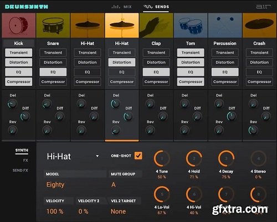The width and height of the screenshot is (277, 222).
Task: Select the Percussion sticks pad image
Action: [x=225, y=25]
